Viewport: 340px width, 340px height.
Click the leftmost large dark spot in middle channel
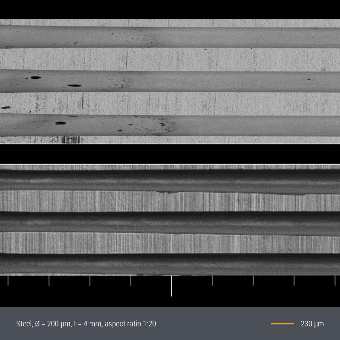click(36, 78)
